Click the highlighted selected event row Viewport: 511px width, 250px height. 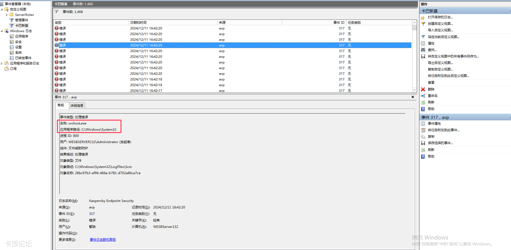[232, 45]
